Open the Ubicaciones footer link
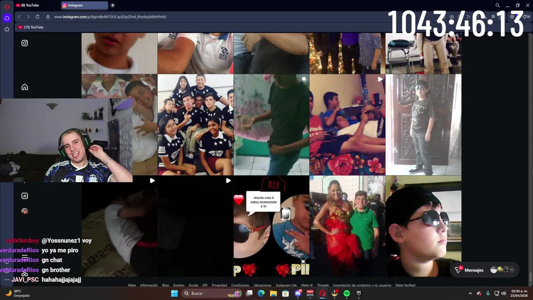The image size is (533, 300). (x=262, y=285)
